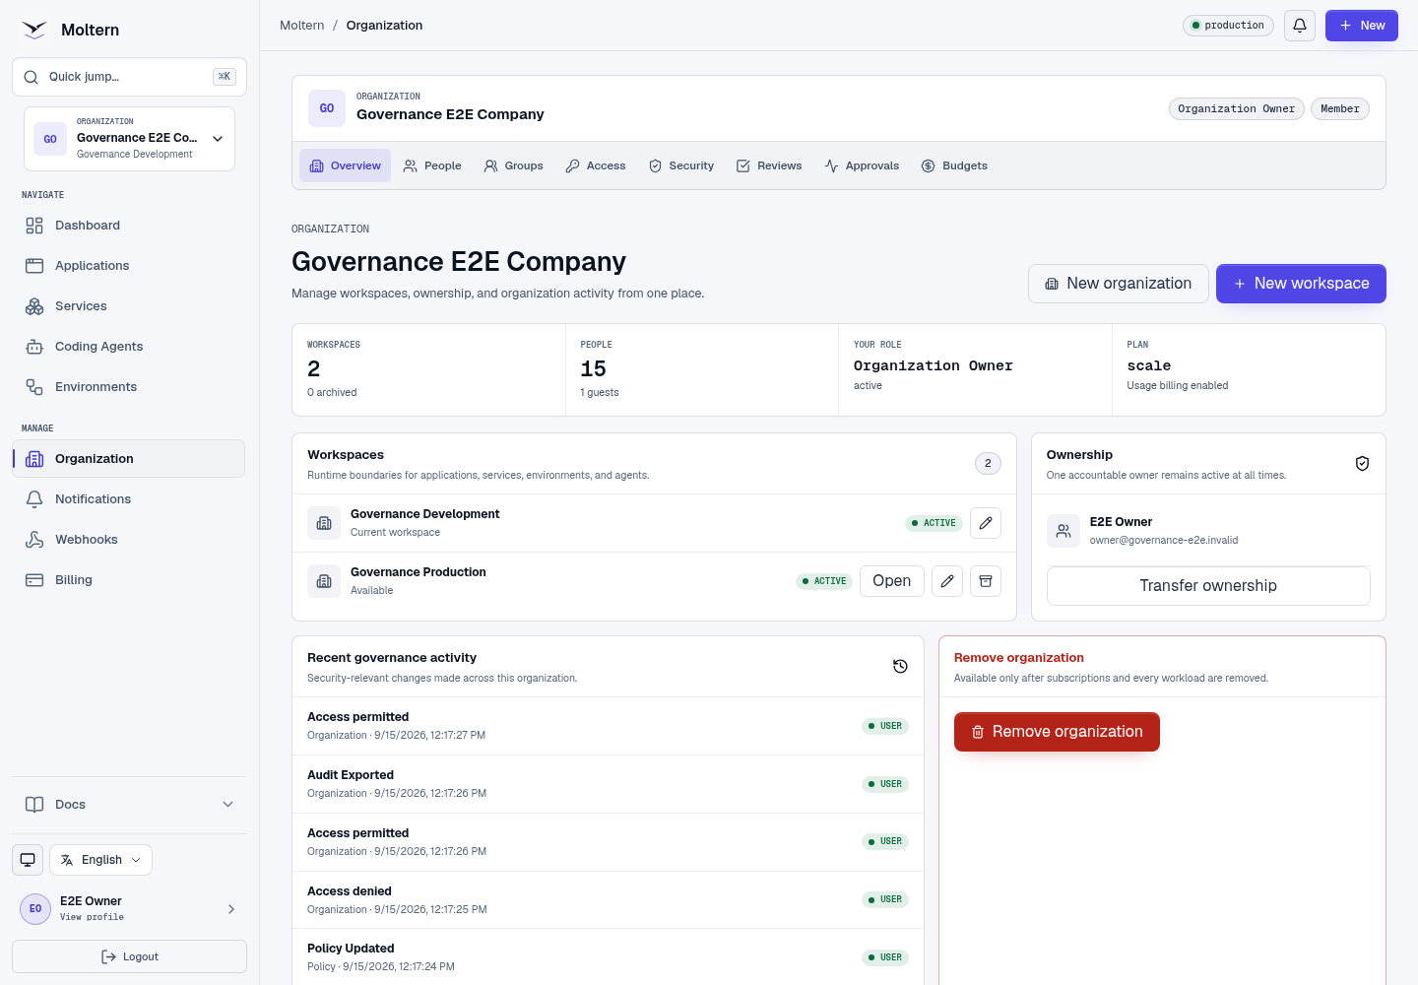Open the Budgets tab
1418x985 pixels.
tap(954, 165)
